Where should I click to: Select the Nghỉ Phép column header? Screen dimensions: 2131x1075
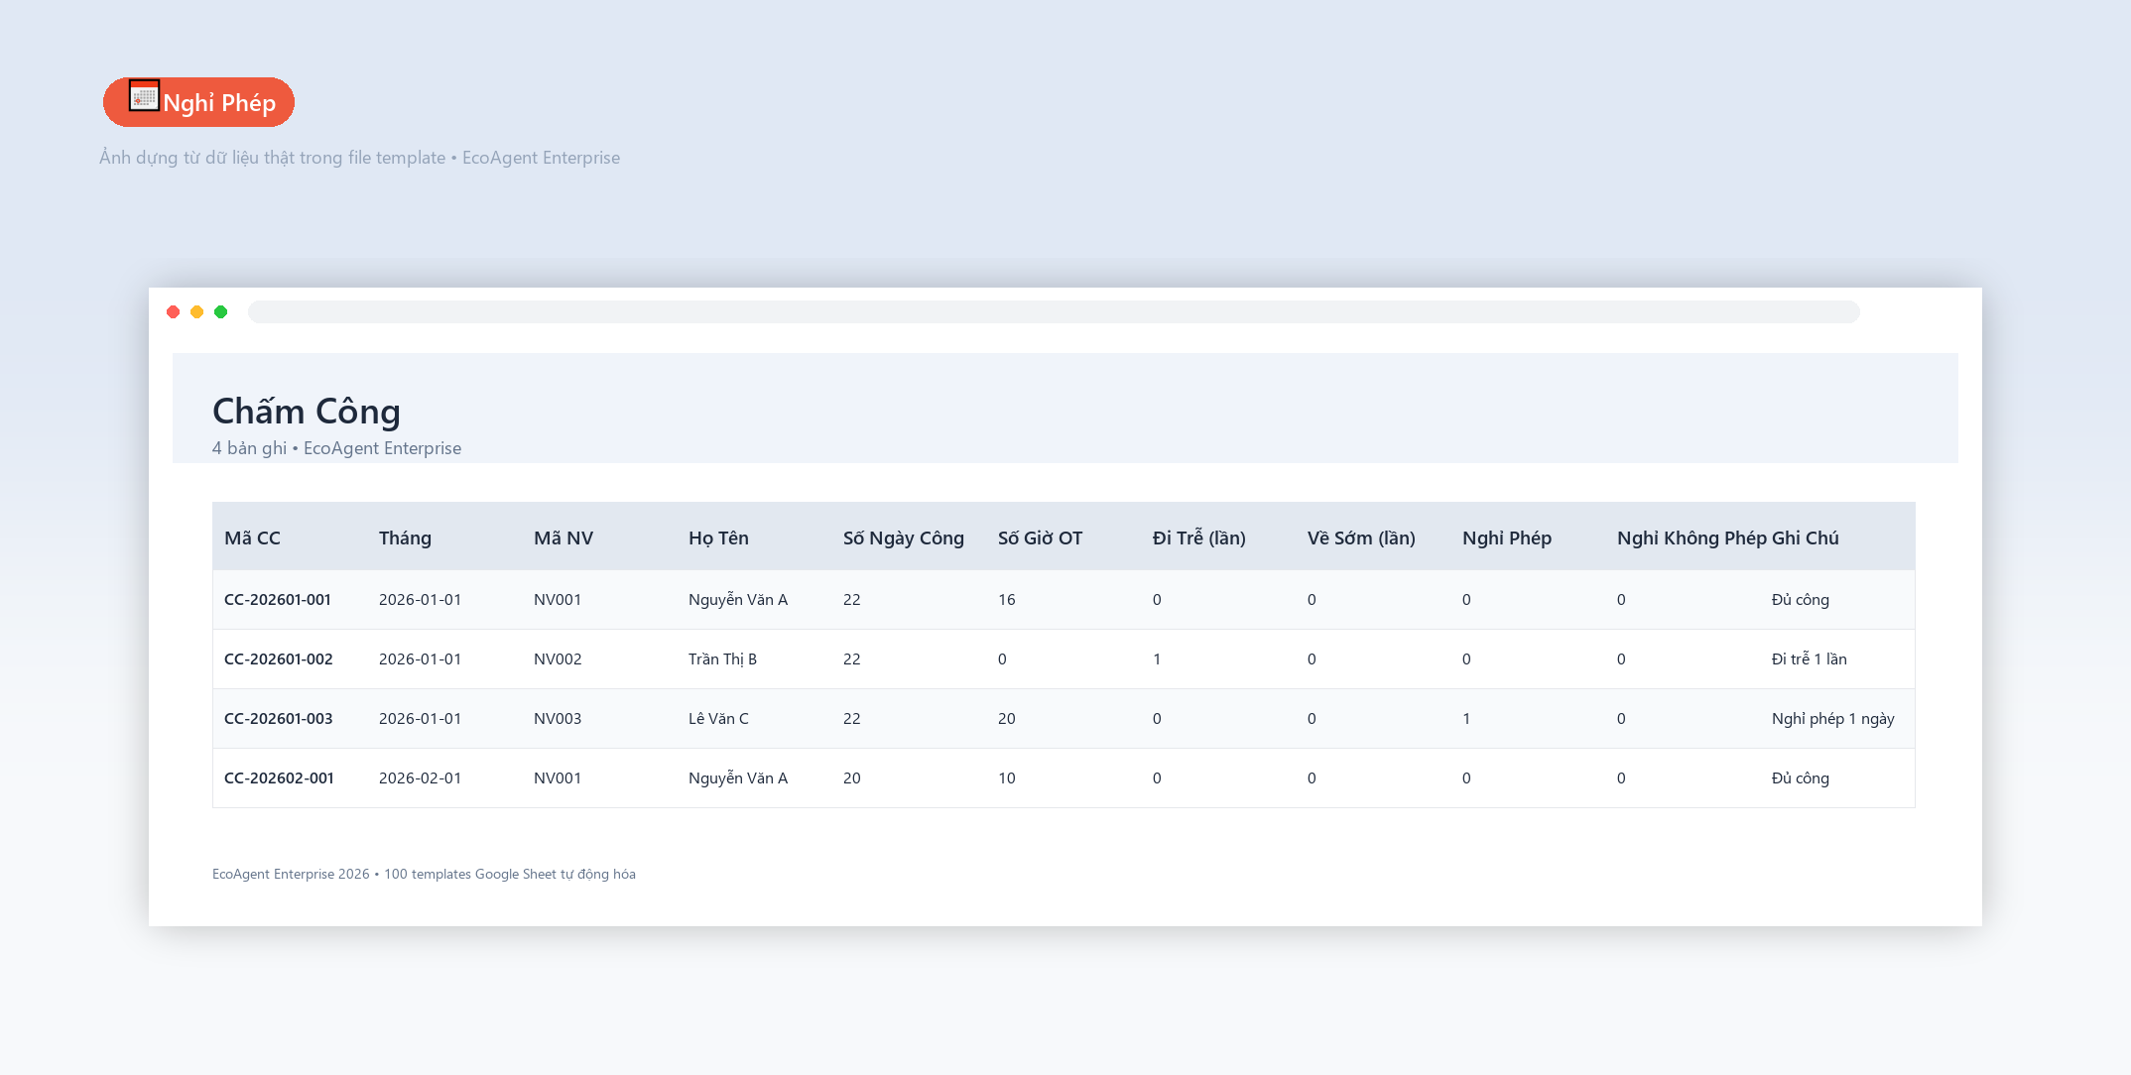[1507, 538]
